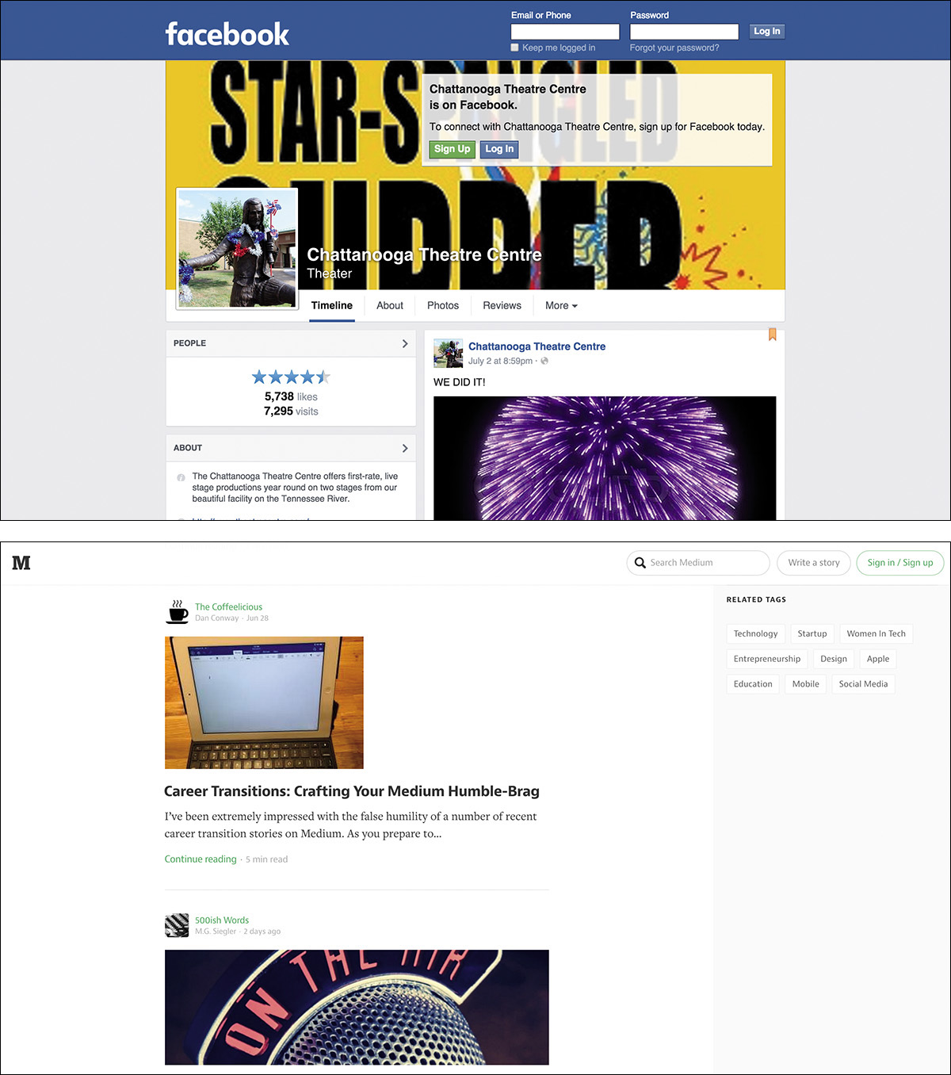Select the Technology tag

[x=755, y=633]
